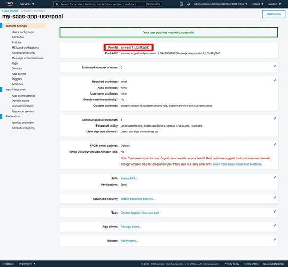Select App integration sidebar section
Image resolution: width=288 pixels, height=267 pixels.
click(16, 89)
